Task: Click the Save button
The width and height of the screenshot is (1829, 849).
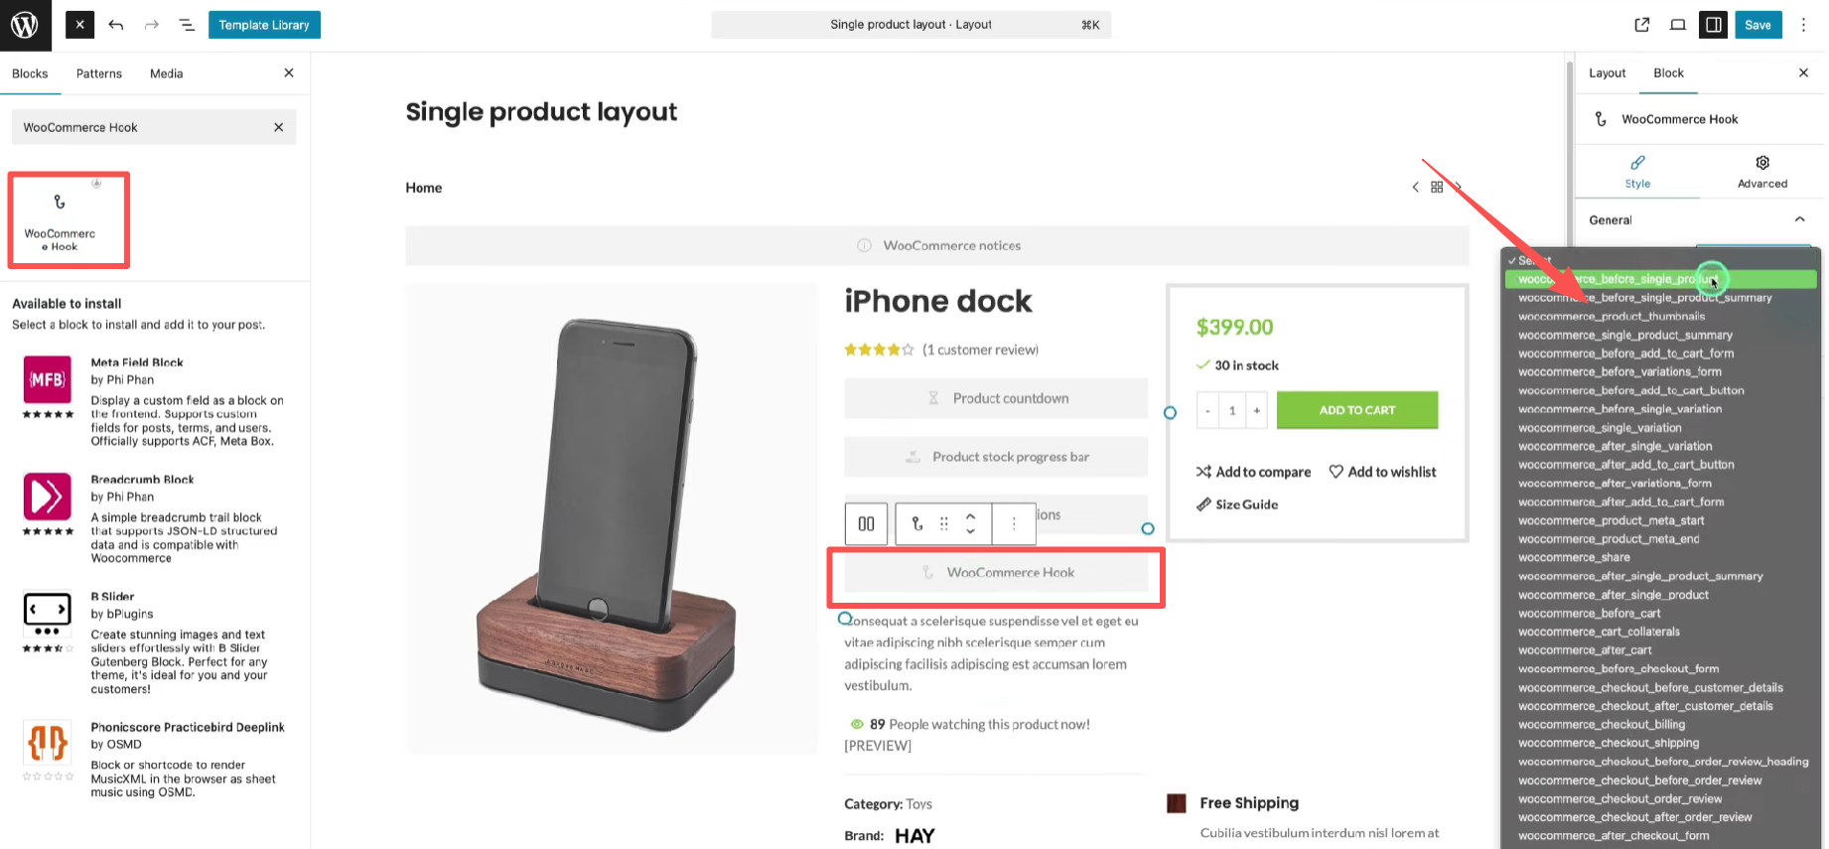Action: (x=1759, y=25)
